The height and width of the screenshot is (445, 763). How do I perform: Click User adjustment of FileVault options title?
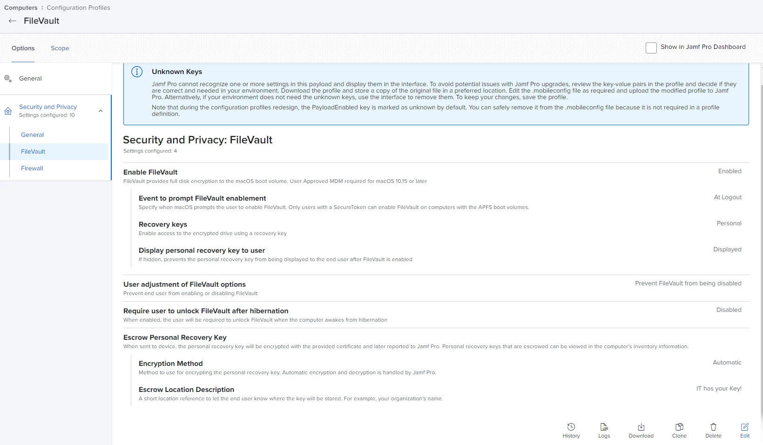tap(184, 284)
